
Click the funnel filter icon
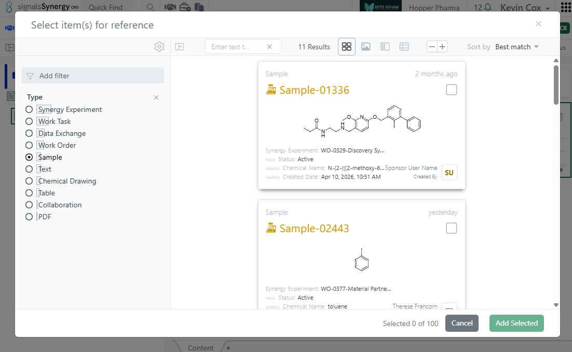[30, 76]
